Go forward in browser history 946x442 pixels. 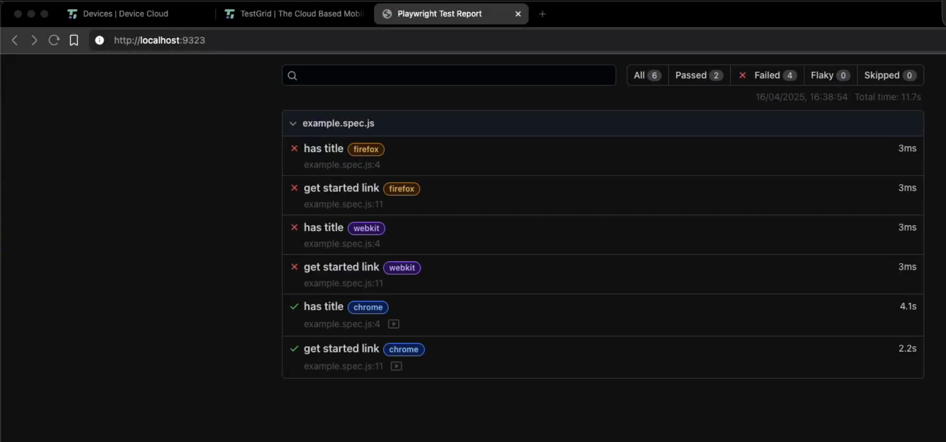tap(34, 40)
